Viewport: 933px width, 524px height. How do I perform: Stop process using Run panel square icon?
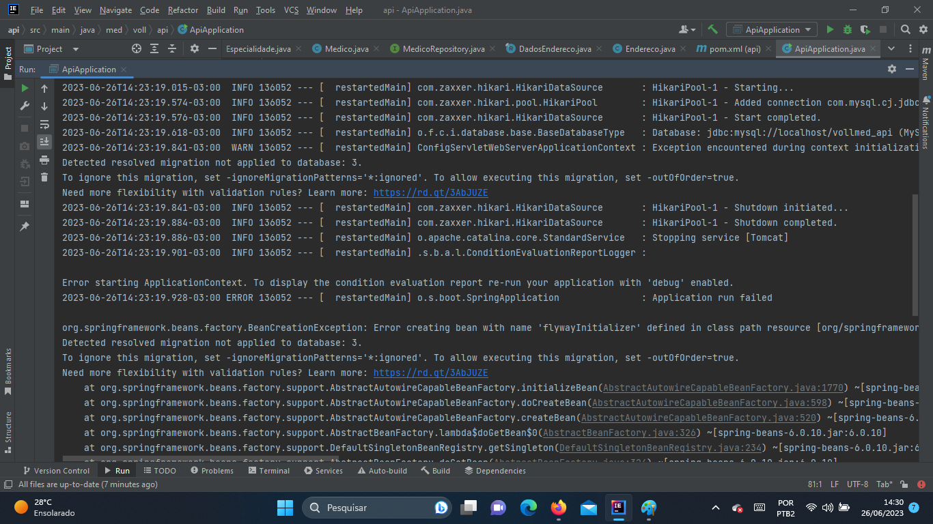[x=25, y=128]
